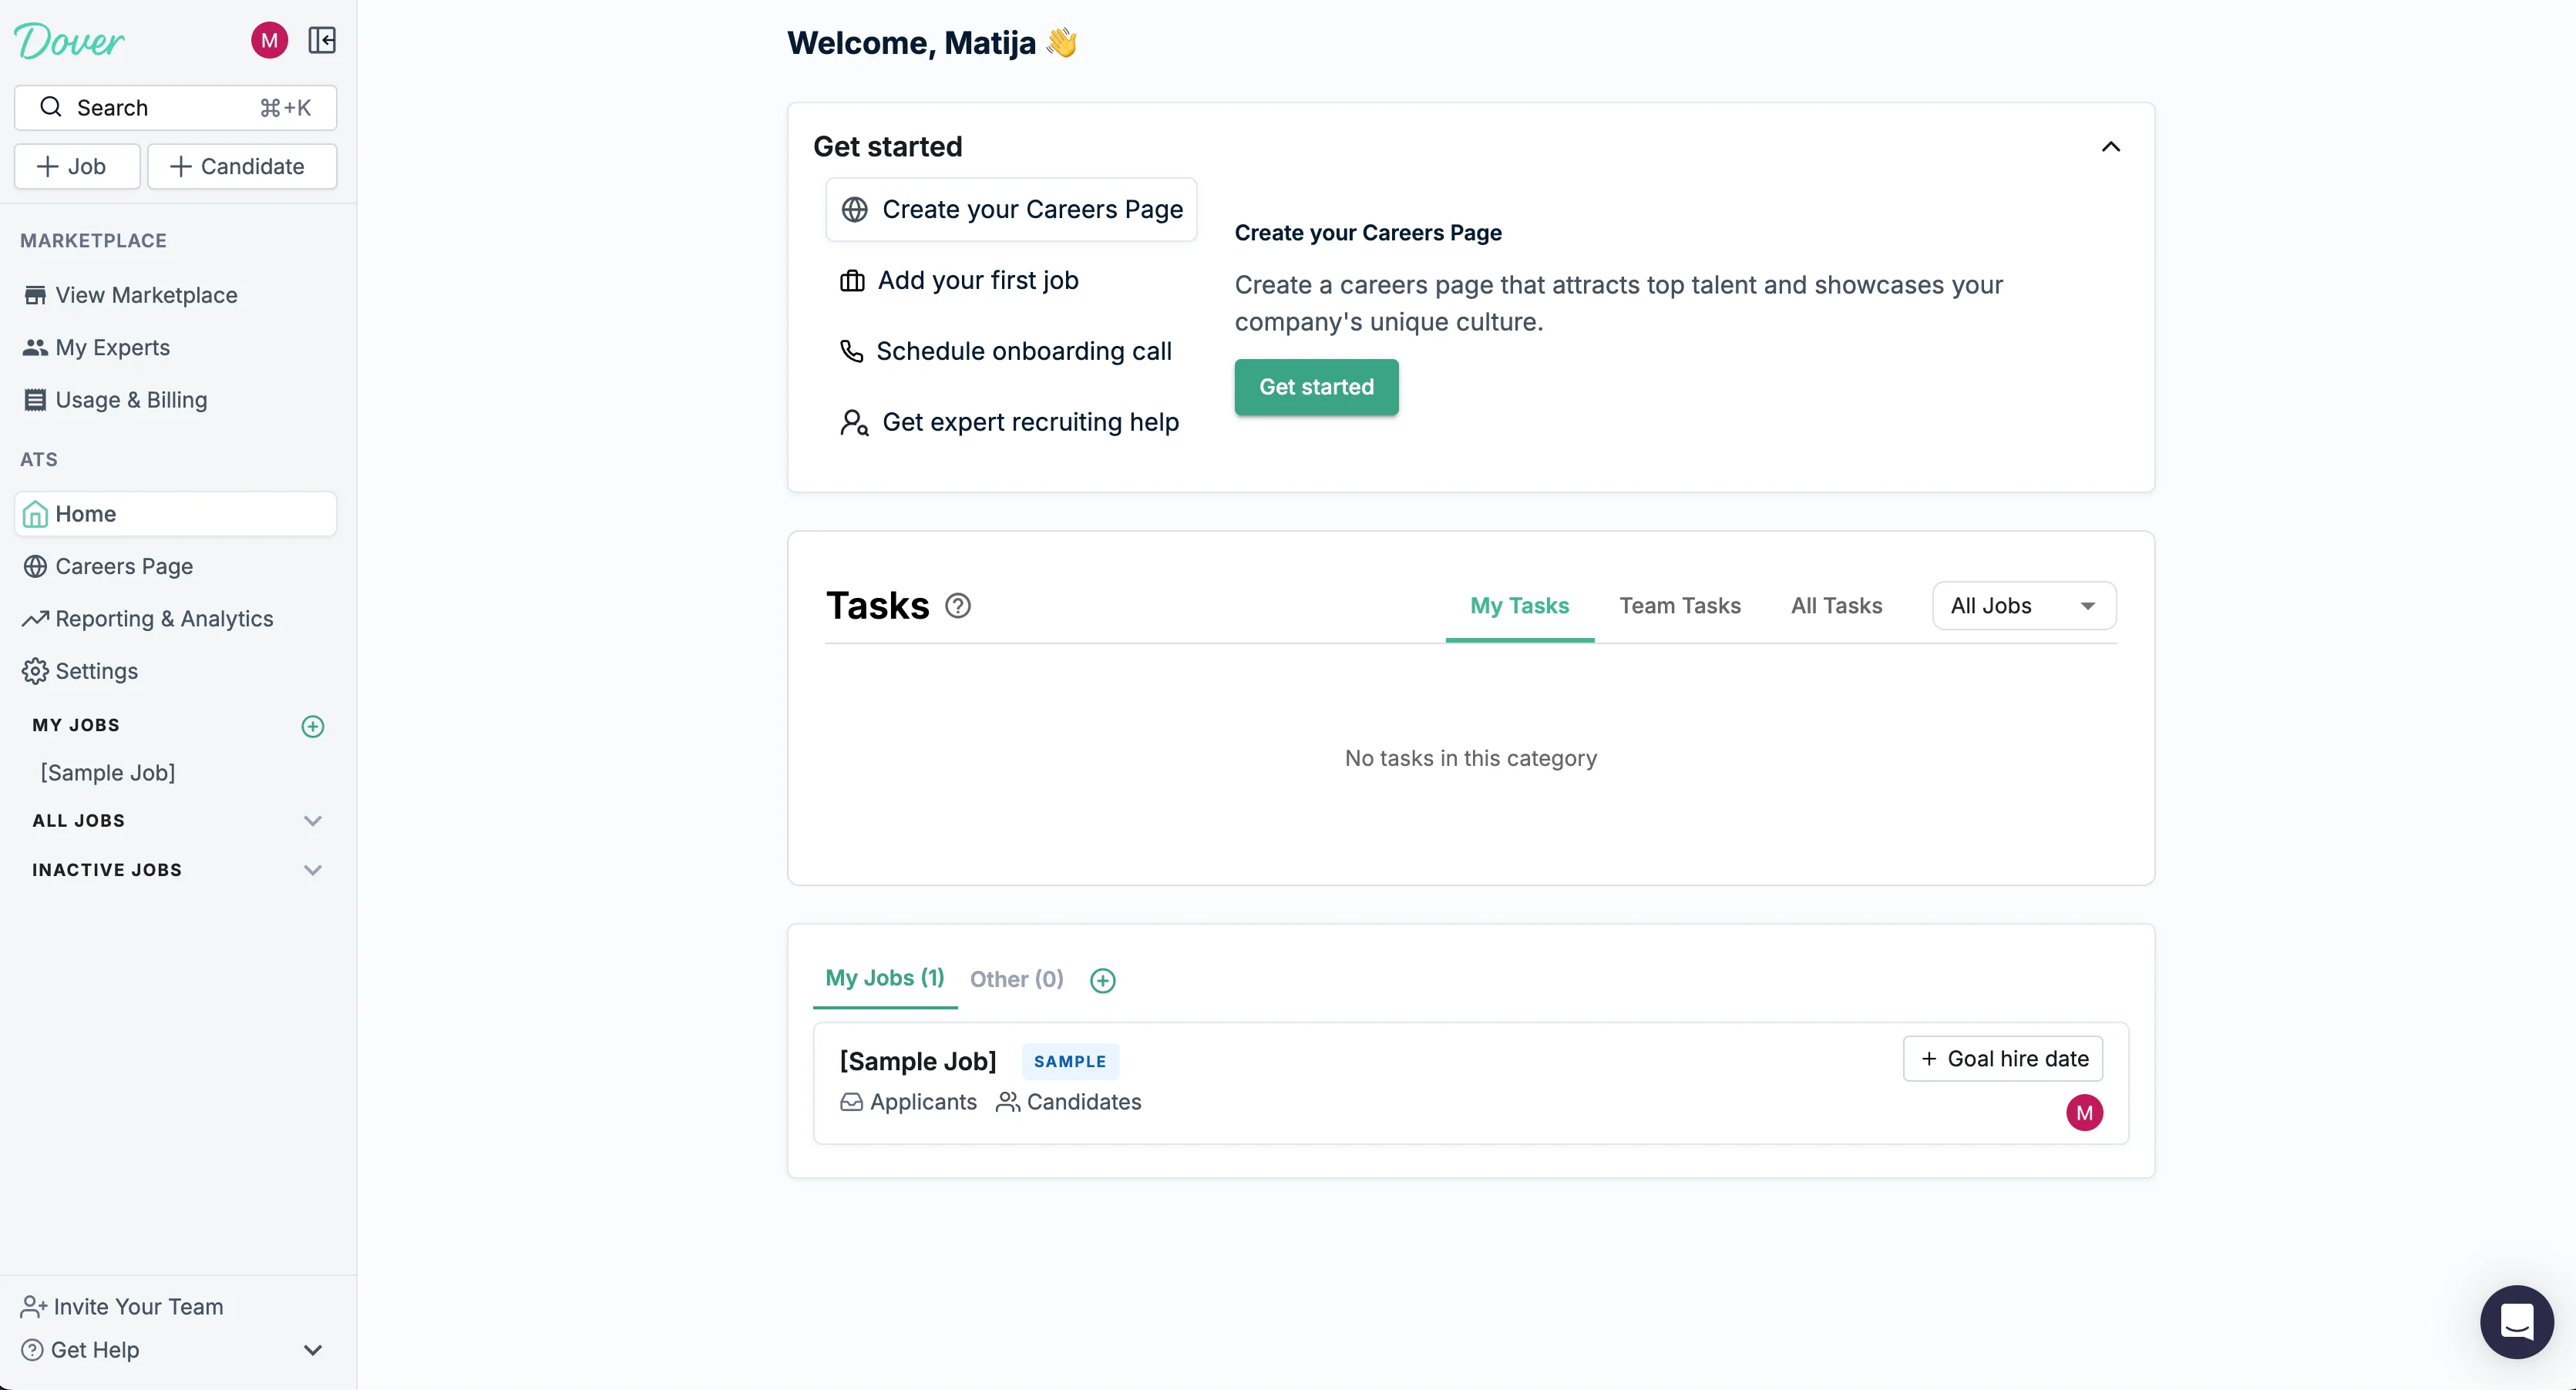
Task: Expand the Get Help menu chevron
Action: tap(312, 1350)
